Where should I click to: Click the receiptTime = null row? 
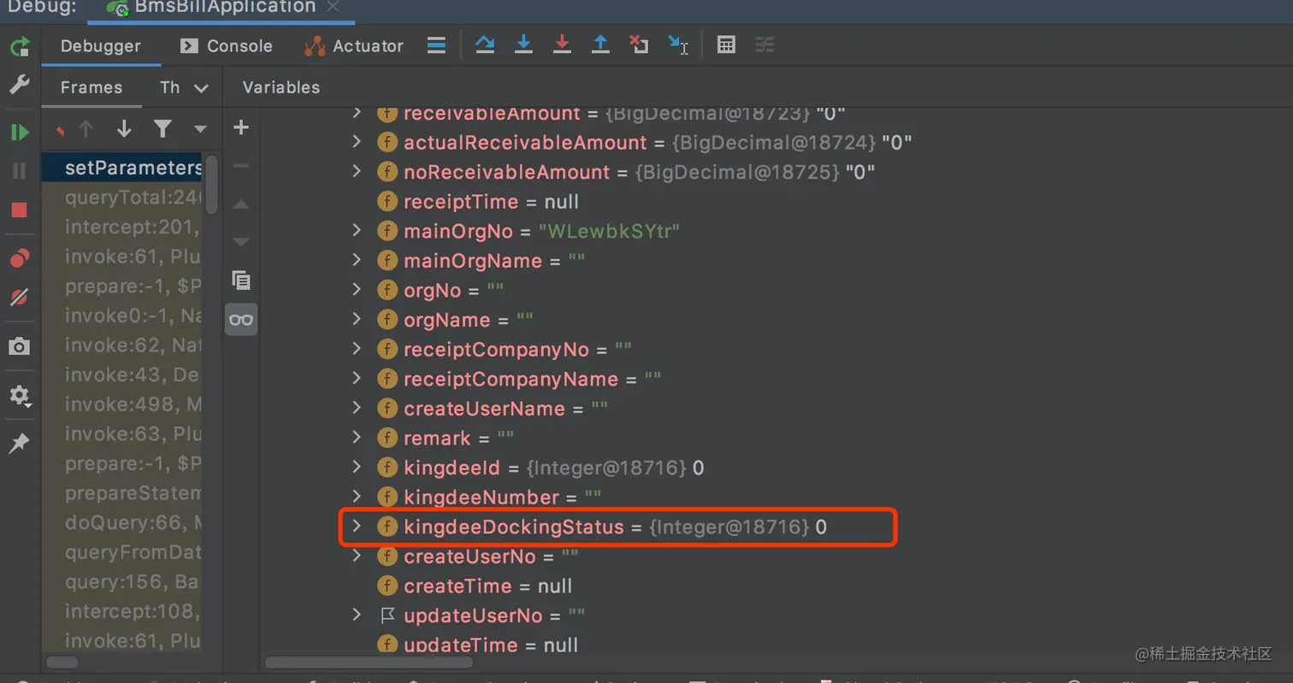478,202
